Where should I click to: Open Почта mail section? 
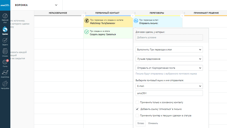[x=5, y=63]
